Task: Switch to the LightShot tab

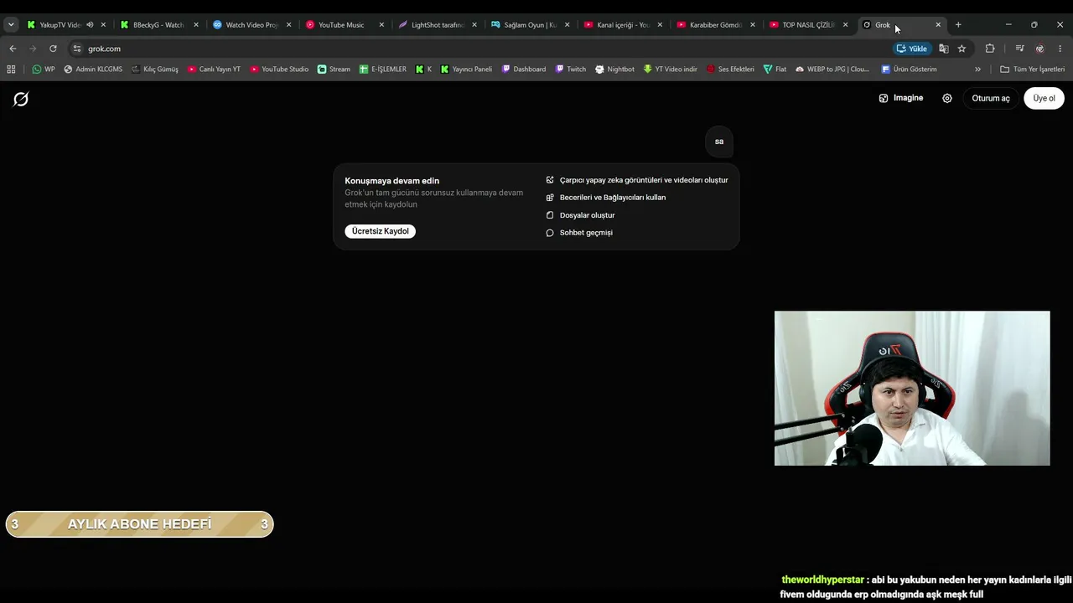Action: click(437, 25)
